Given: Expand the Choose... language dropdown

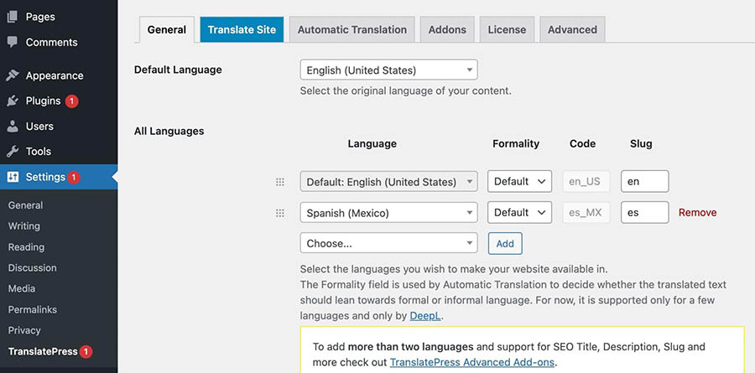Looking at the screenshot, I should pos(388,244).
